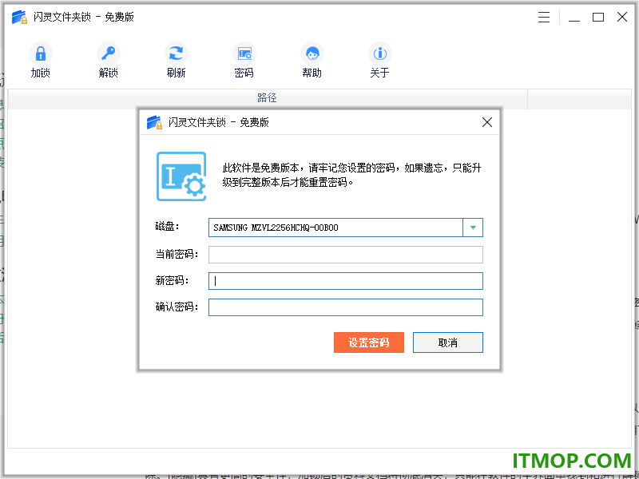Click the 磁盘: label text

click(x=168, y=227)
